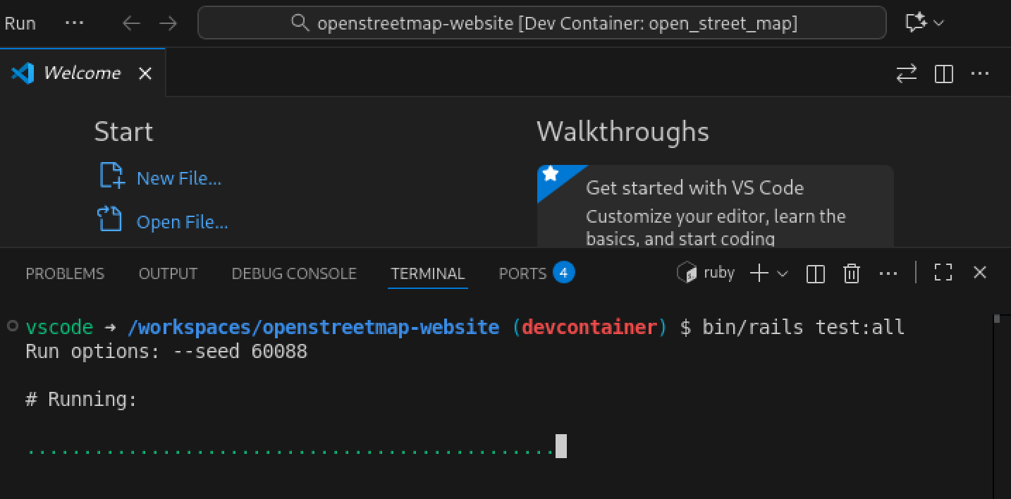Image resolution: width=1011 pixels, height=499 pixels.
Task: Click the split editor right icon
Action: (943, 73)
